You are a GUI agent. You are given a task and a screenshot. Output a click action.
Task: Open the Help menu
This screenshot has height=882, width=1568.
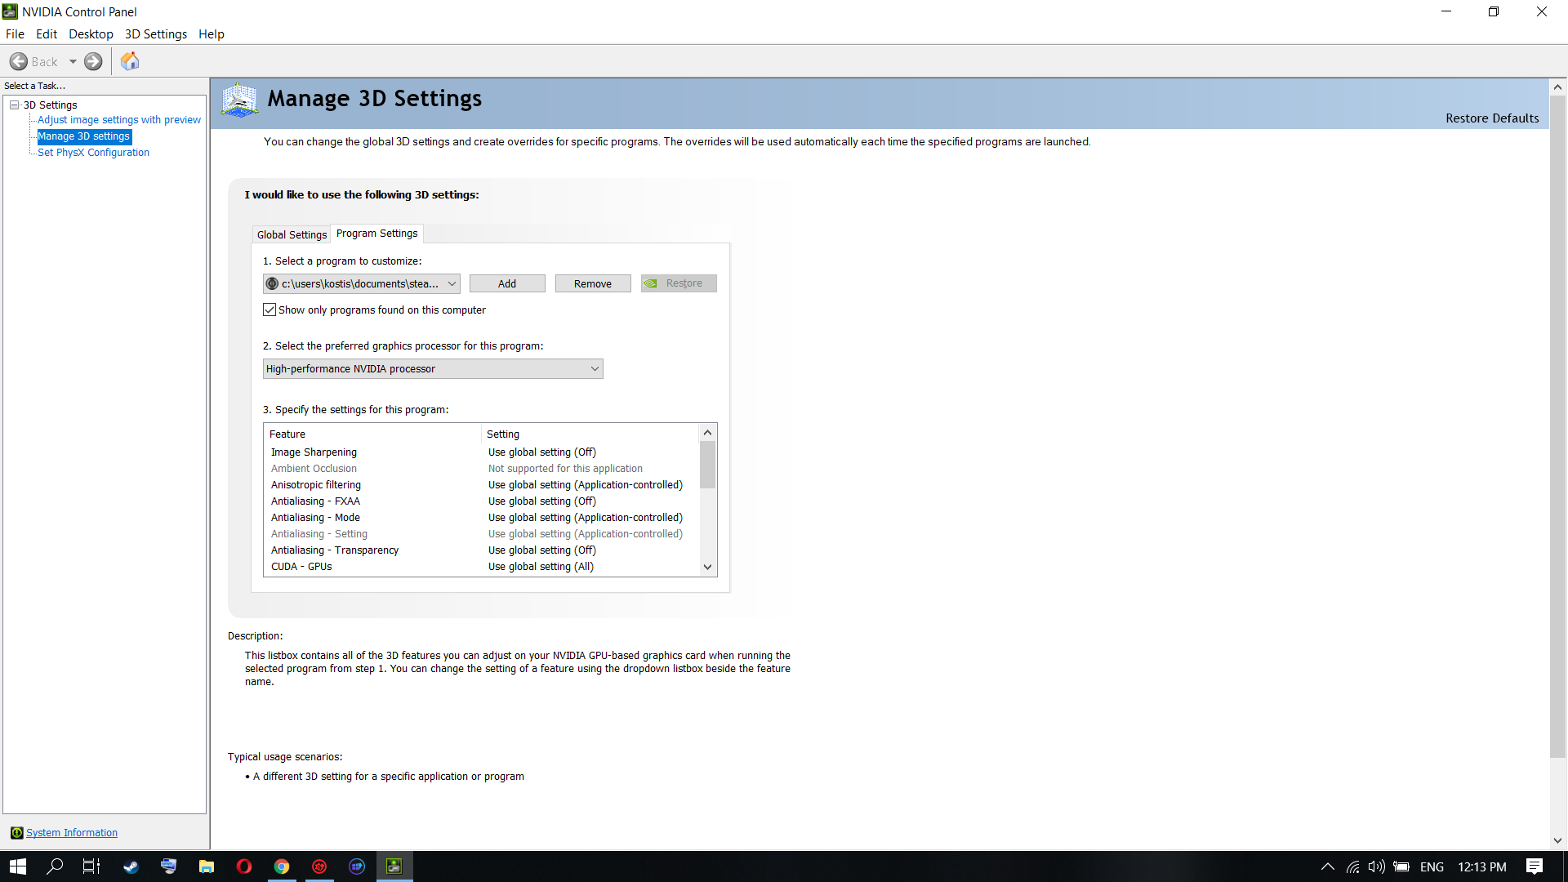[x=212, y=33]
